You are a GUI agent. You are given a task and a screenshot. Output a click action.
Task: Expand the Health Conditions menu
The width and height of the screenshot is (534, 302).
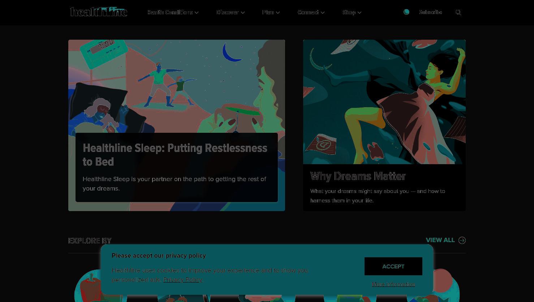click(173, 12)
